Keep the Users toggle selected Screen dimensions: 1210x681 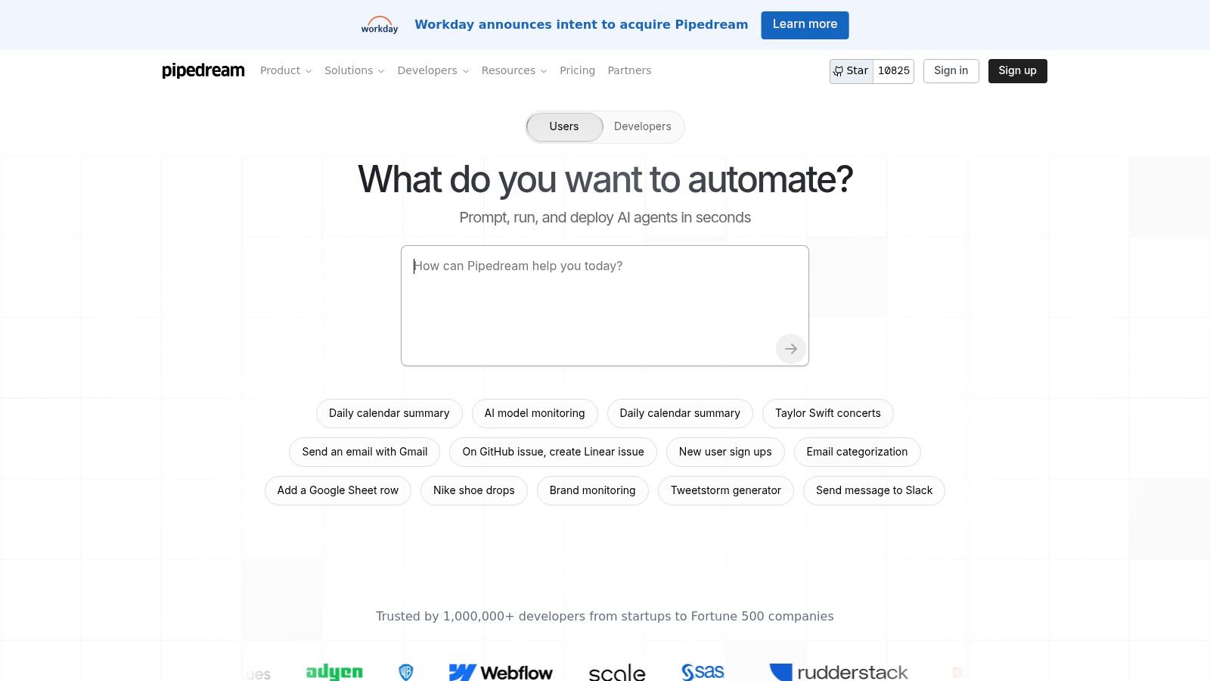(x=563, y=126)
